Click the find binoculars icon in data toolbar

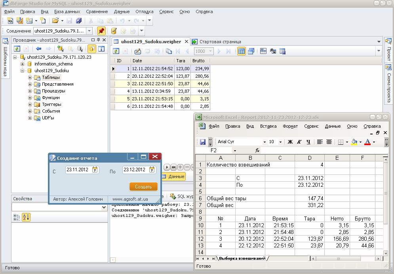(x=273, y=51)
